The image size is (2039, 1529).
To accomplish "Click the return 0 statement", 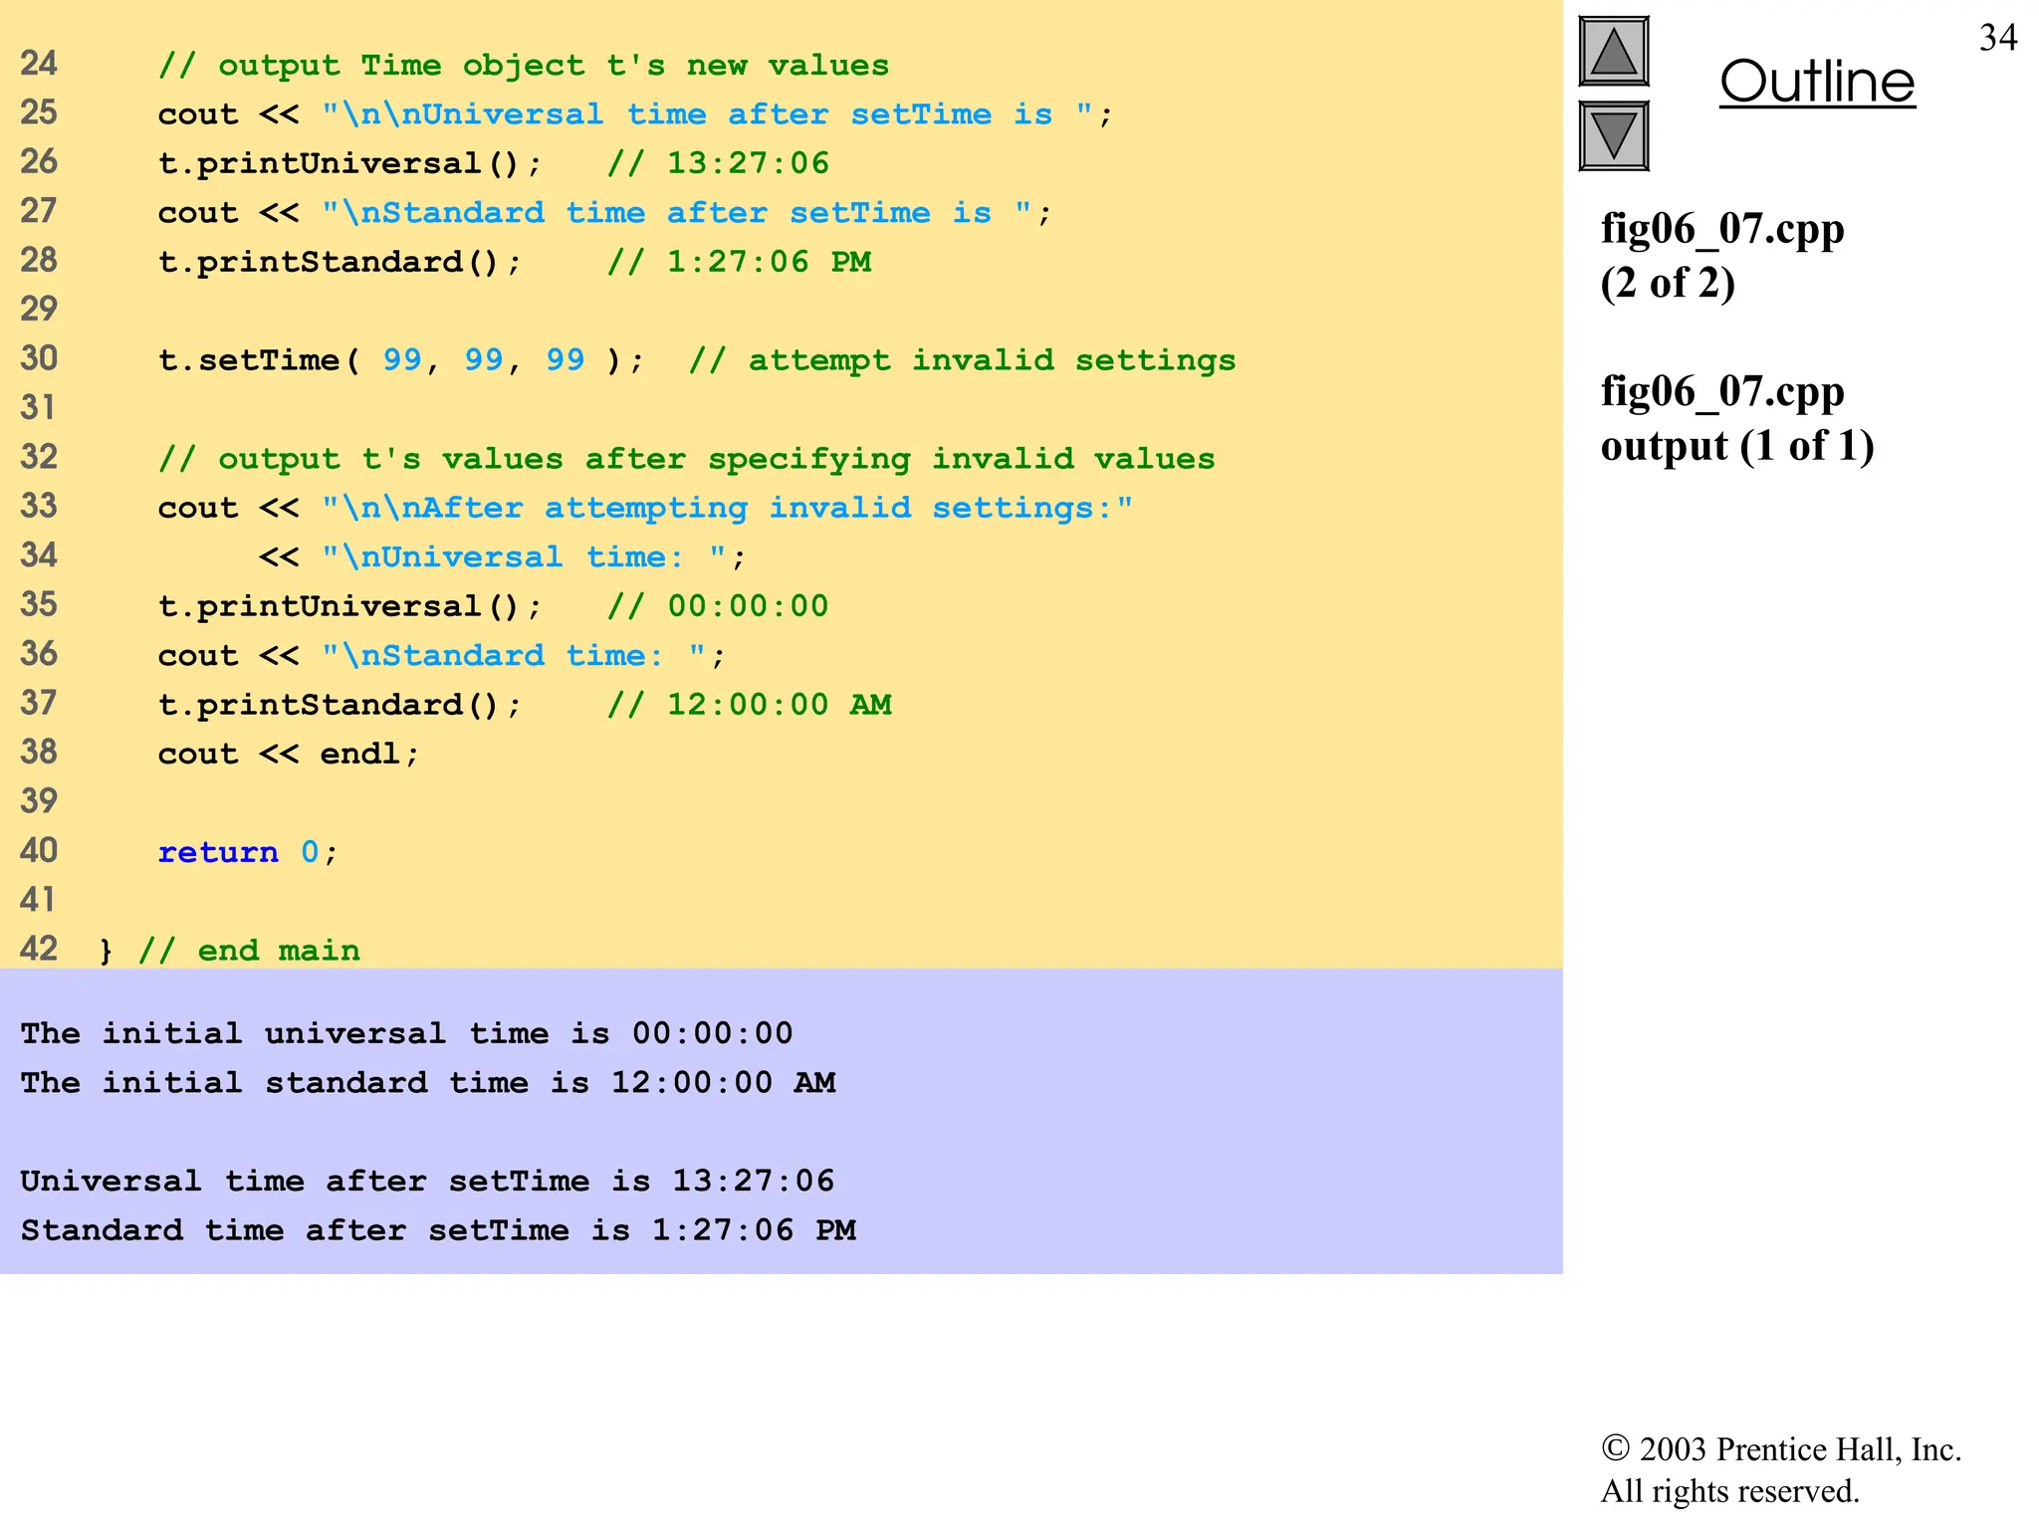I will pos(248,852).
